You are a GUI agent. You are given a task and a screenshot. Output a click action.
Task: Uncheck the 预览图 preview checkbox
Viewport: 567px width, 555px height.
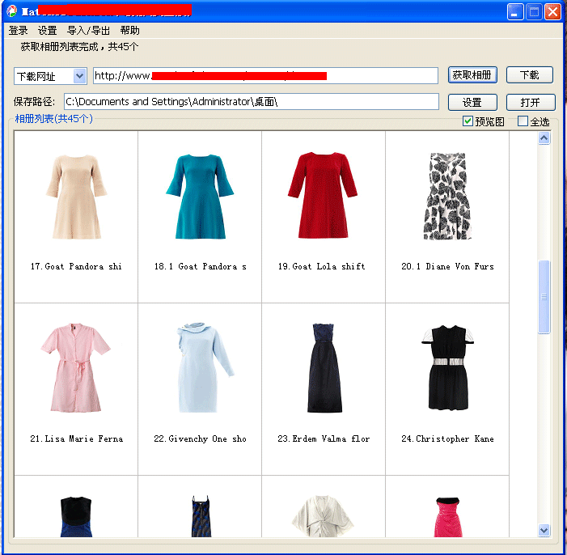pos(468,121)
